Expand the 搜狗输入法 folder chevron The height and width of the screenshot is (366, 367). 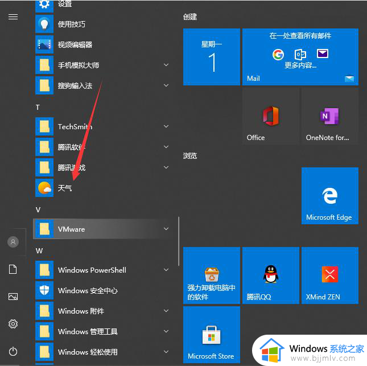tap(166, 85)
